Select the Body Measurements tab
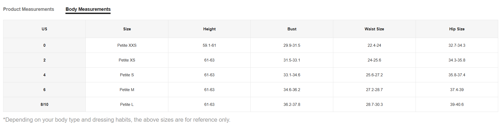504x123 pixels. point(88,9)
